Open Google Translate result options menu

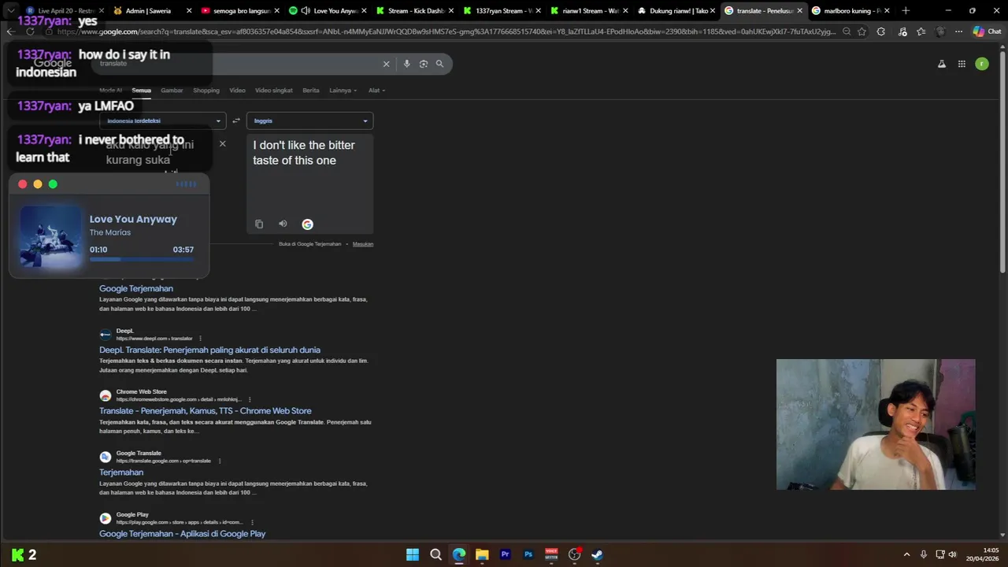point(219,461)
